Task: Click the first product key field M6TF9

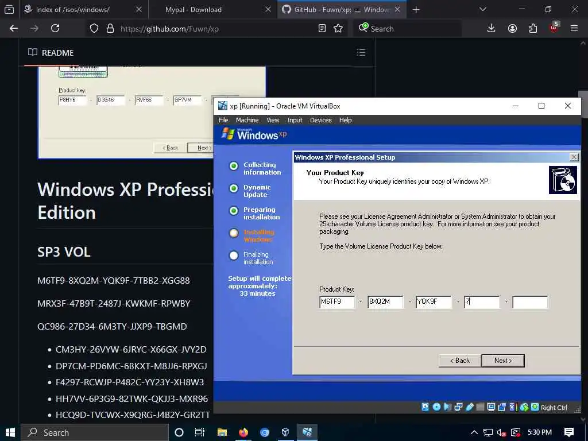Action: click(337, 301)
